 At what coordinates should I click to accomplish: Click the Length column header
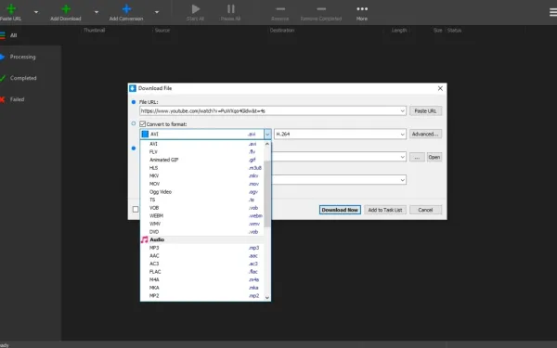[399, 31]
